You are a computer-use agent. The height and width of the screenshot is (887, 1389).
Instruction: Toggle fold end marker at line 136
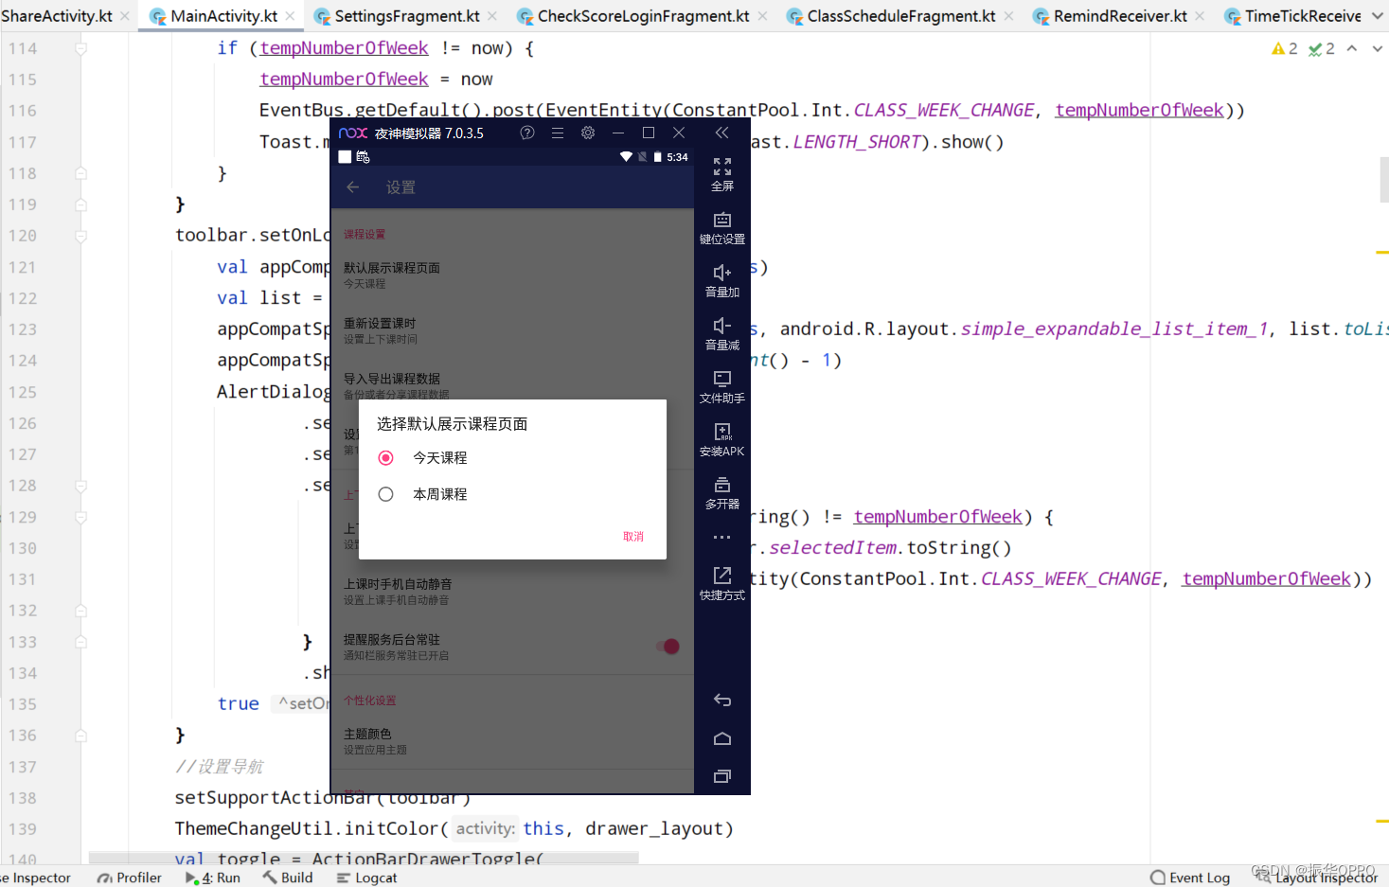click(x=81, y=736)
